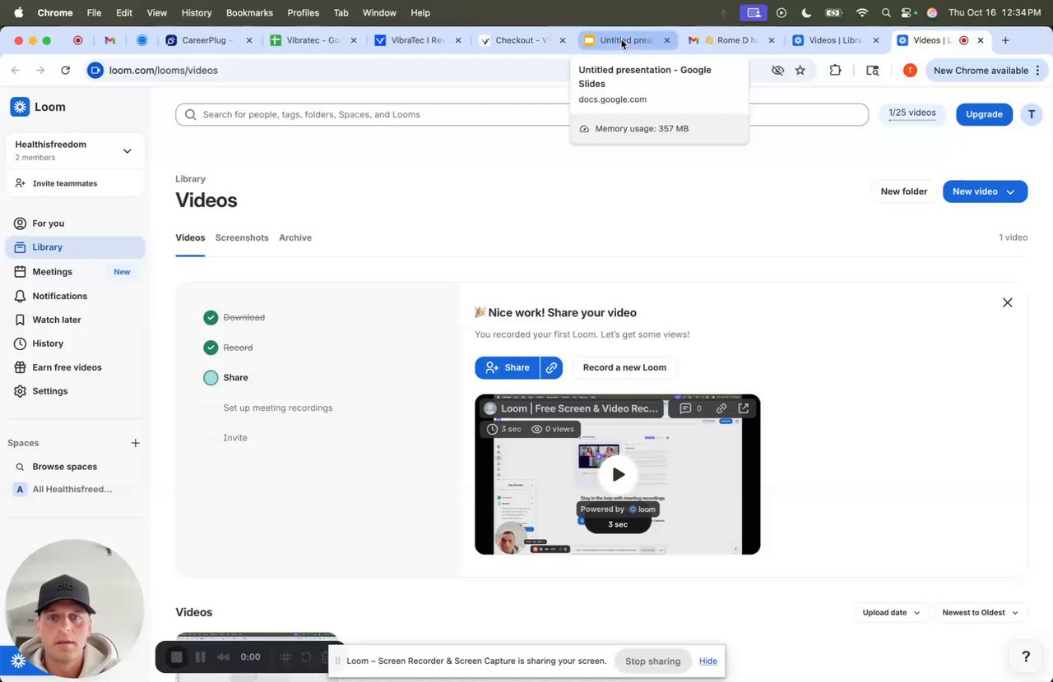Pause the Loom recording
This screenshot has height=682, width=1053.
tap(200, 657)
